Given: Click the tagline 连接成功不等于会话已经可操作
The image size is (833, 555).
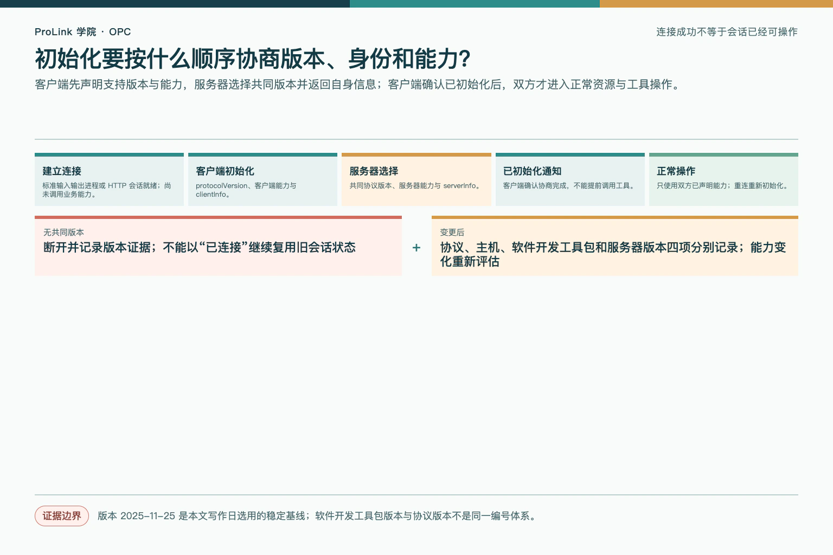Looking at the screenshot, I should tap(727, 32).
